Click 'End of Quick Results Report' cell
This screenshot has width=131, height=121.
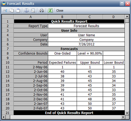(x=69, y=113)
